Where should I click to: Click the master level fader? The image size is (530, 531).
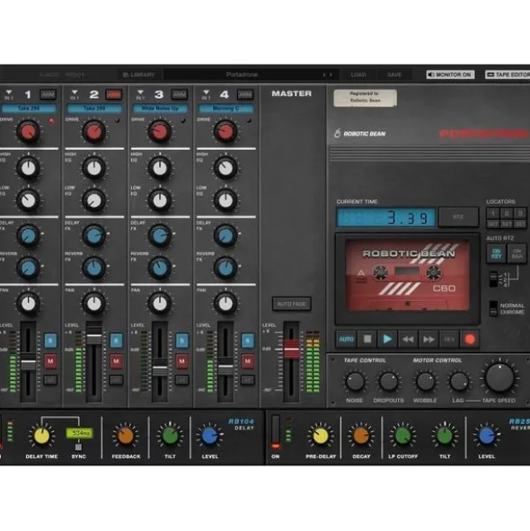(x=291, y=350)
